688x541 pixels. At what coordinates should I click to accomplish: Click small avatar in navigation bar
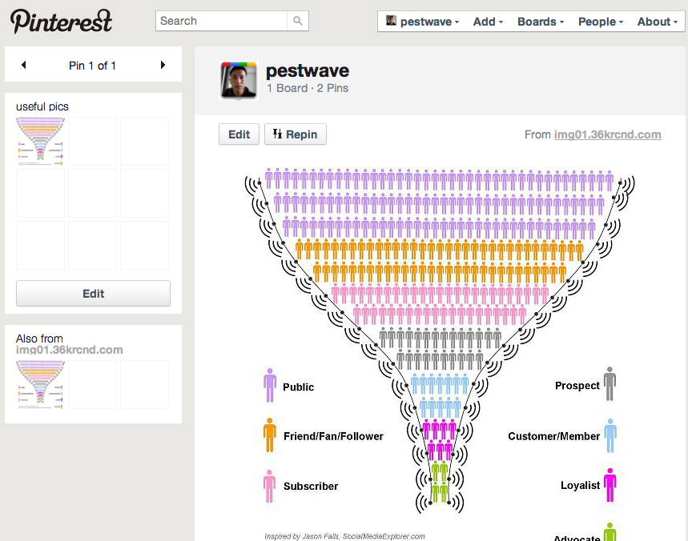(x=391, y=22)
